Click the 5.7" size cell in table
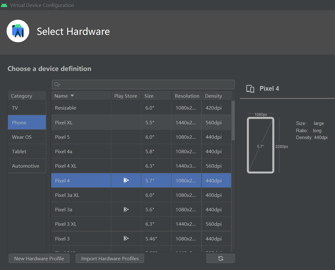Image resolution: width=335 pixels, height=270 pixels. 156,181
